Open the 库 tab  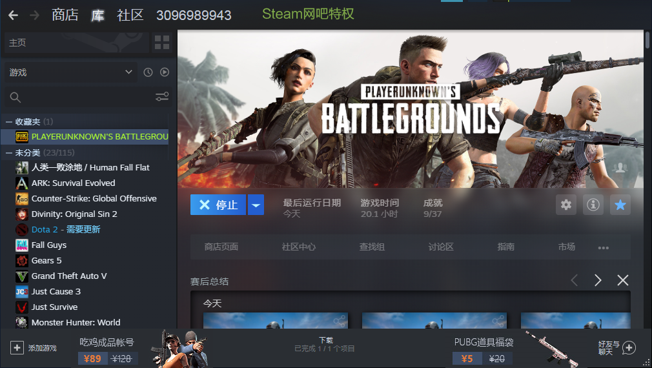pyautogui.click(x=97, y=15)
